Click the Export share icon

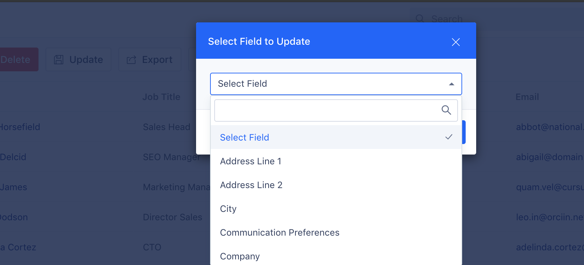131,60
